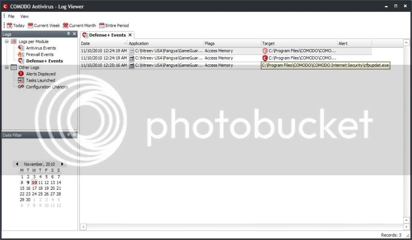Show logs for Current Week
Viewport: 412px width, 240px height.
[44, 25]
